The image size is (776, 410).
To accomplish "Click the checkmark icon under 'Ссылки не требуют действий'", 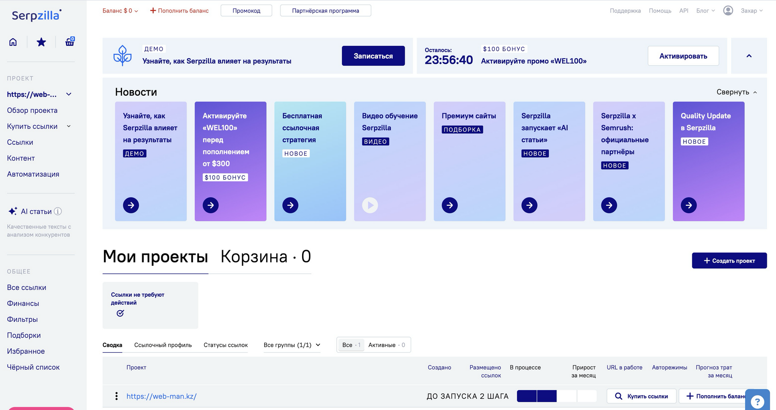I will (120, 313).
